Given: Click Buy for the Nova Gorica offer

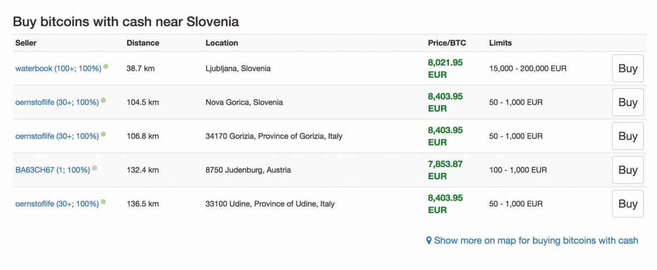Looking at the screenshot, I should [627, 102].
